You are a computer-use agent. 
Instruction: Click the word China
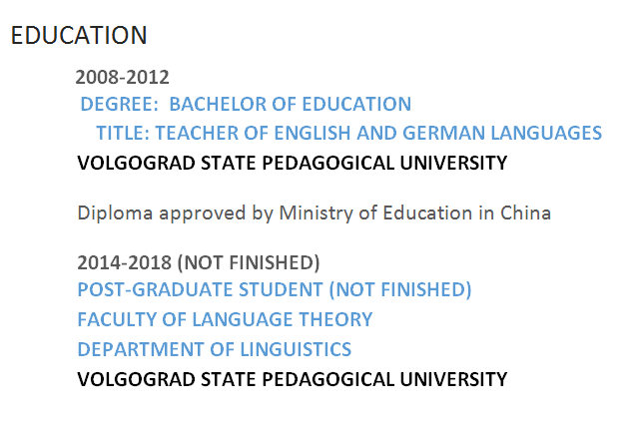click(528, 213)
